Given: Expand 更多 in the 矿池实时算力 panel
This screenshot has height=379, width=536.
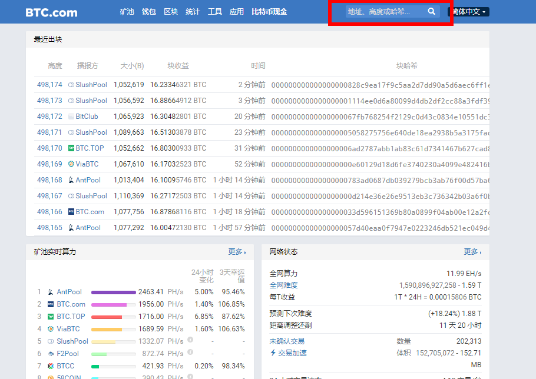Looking at the screenshot, I should 237,252.
